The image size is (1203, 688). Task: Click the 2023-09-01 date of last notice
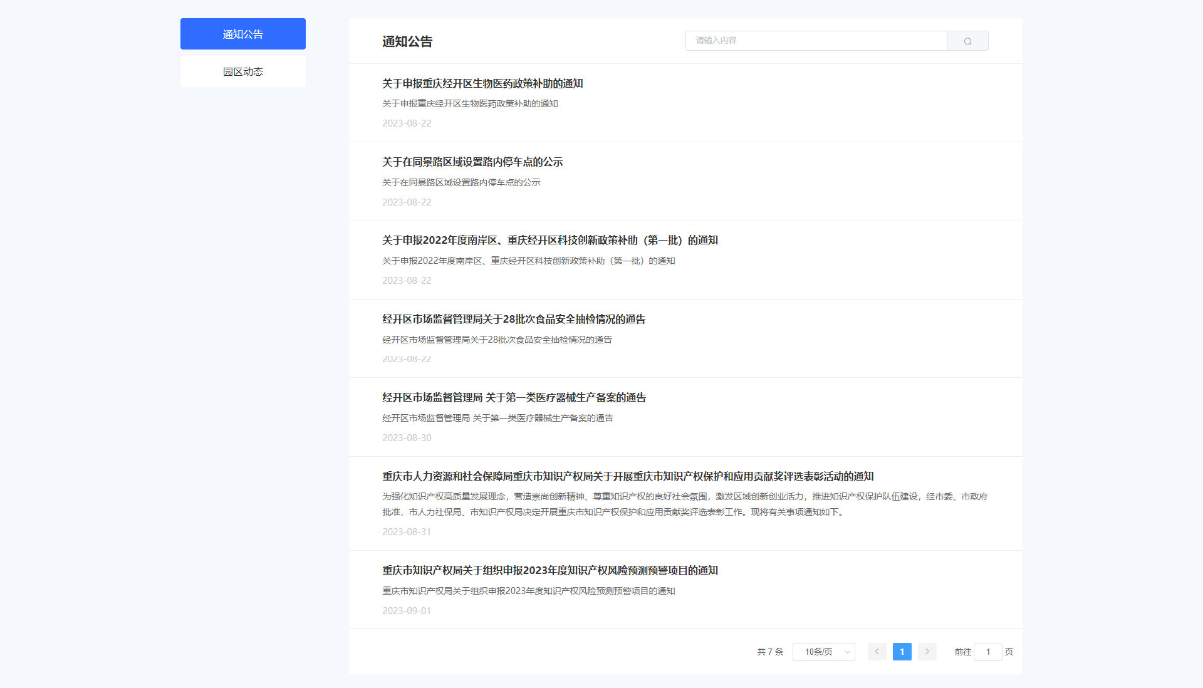click(407, 610)
